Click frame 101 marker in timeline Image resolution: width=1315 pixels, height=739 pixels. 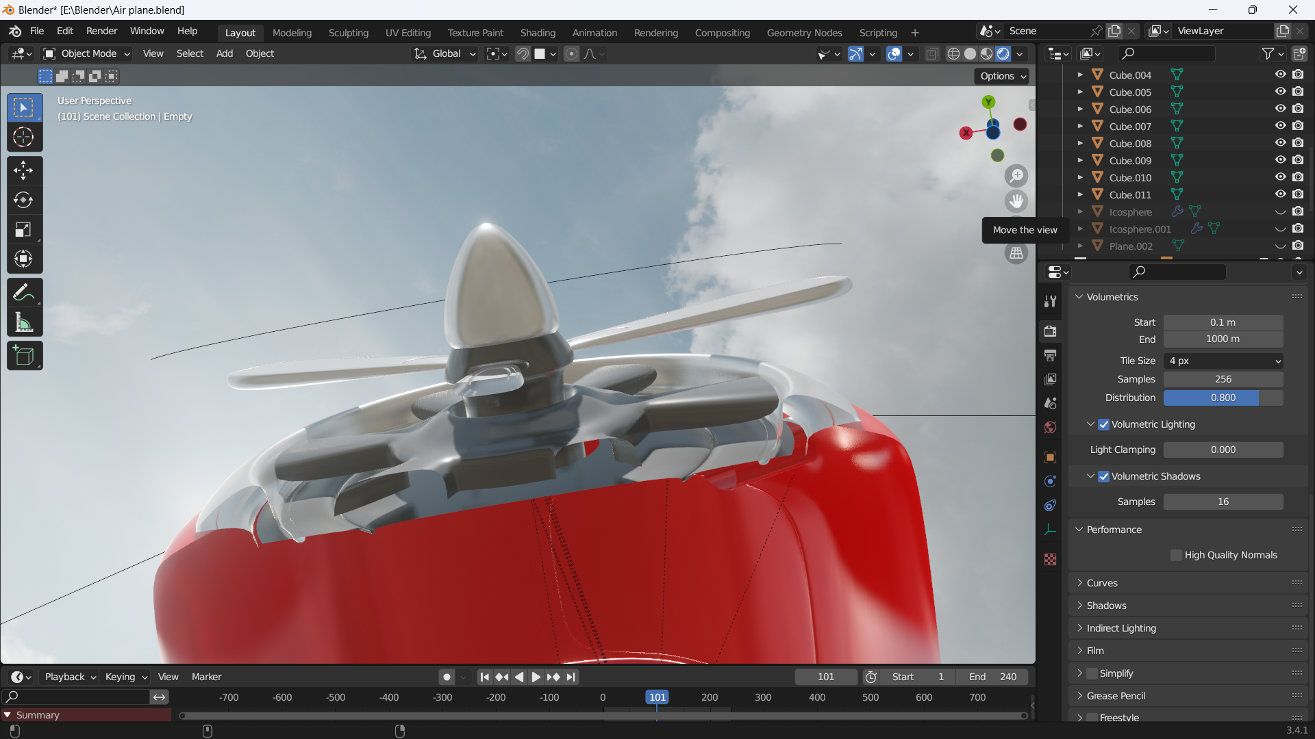tap(657, 697)
